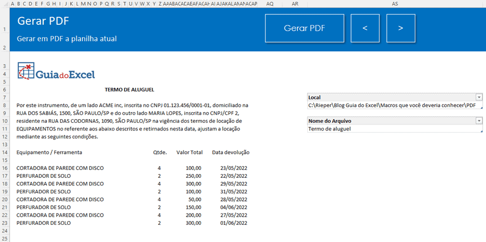
Task: Open the Nome do Arquivo filter dropdown
Action: click(x=478, y=121)
